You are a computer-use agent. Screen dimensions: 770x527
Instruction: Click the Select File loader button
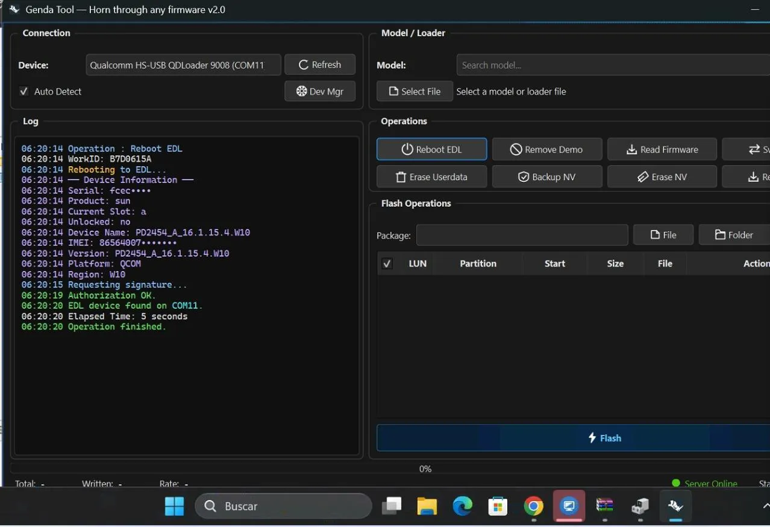click(415, 92)
